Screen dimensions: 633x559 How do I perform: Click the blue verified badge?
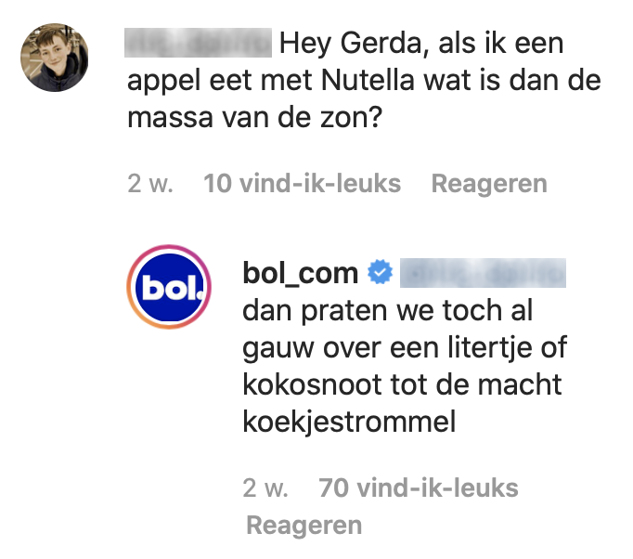pyautogui.click(x=381, y=272)
